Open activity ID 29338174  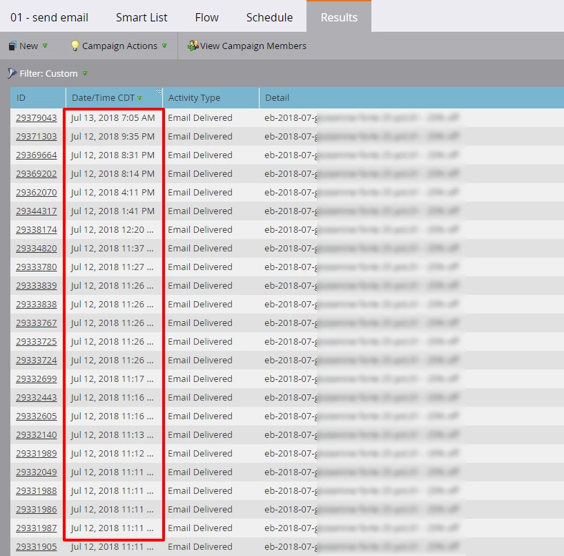point(37,230)
